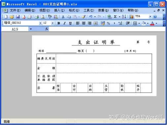Click the red font color swatch
The width and height of the screenshot is (167, 125).
coord(152,23)
